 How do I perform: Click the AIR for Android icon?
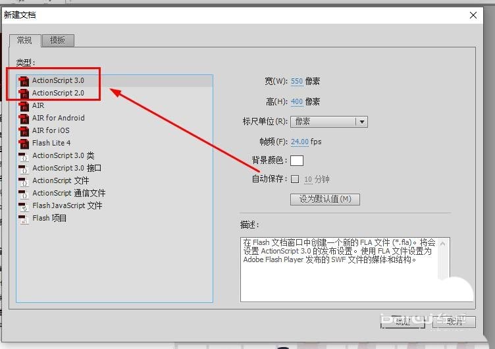click(x=24, y=119)
